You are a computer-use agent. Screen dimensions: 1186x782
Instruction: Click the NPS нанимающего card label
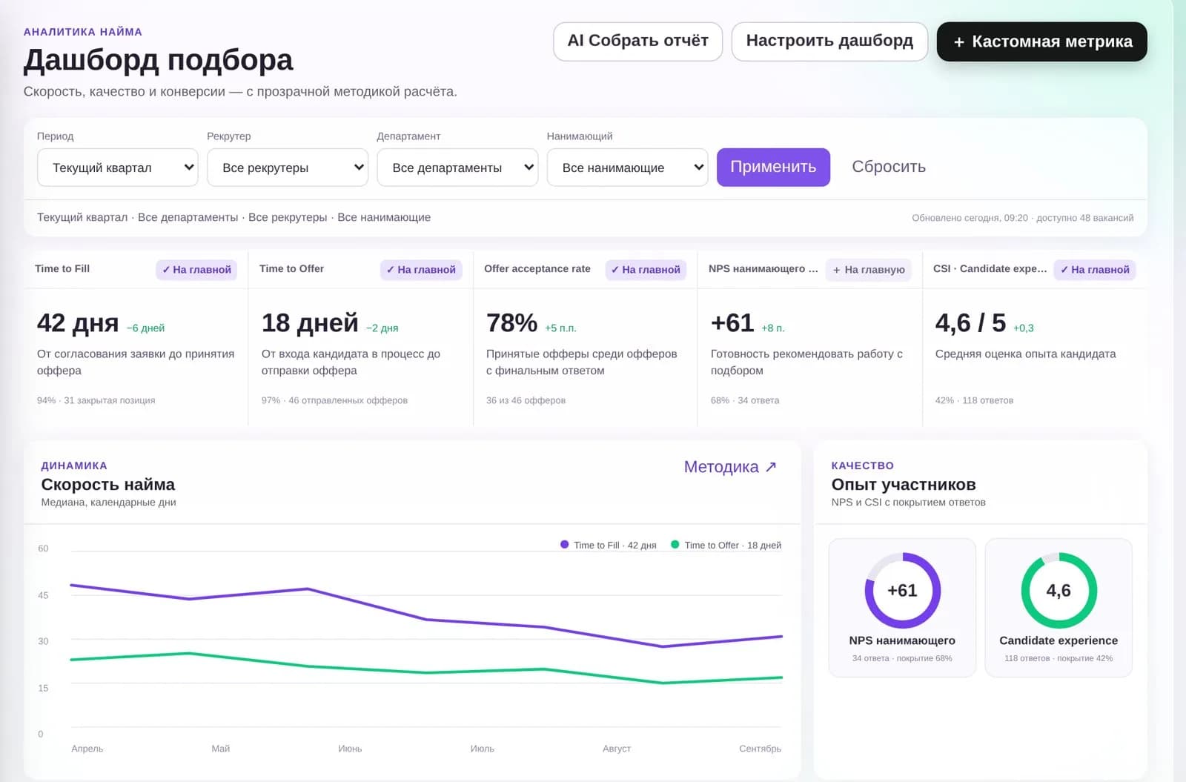pyautogui.click(x=902, y=640)
